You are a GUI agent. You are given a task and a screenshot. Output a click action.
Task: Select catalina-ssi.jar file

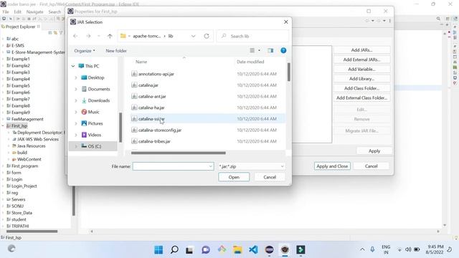click(x=151, y=119)
